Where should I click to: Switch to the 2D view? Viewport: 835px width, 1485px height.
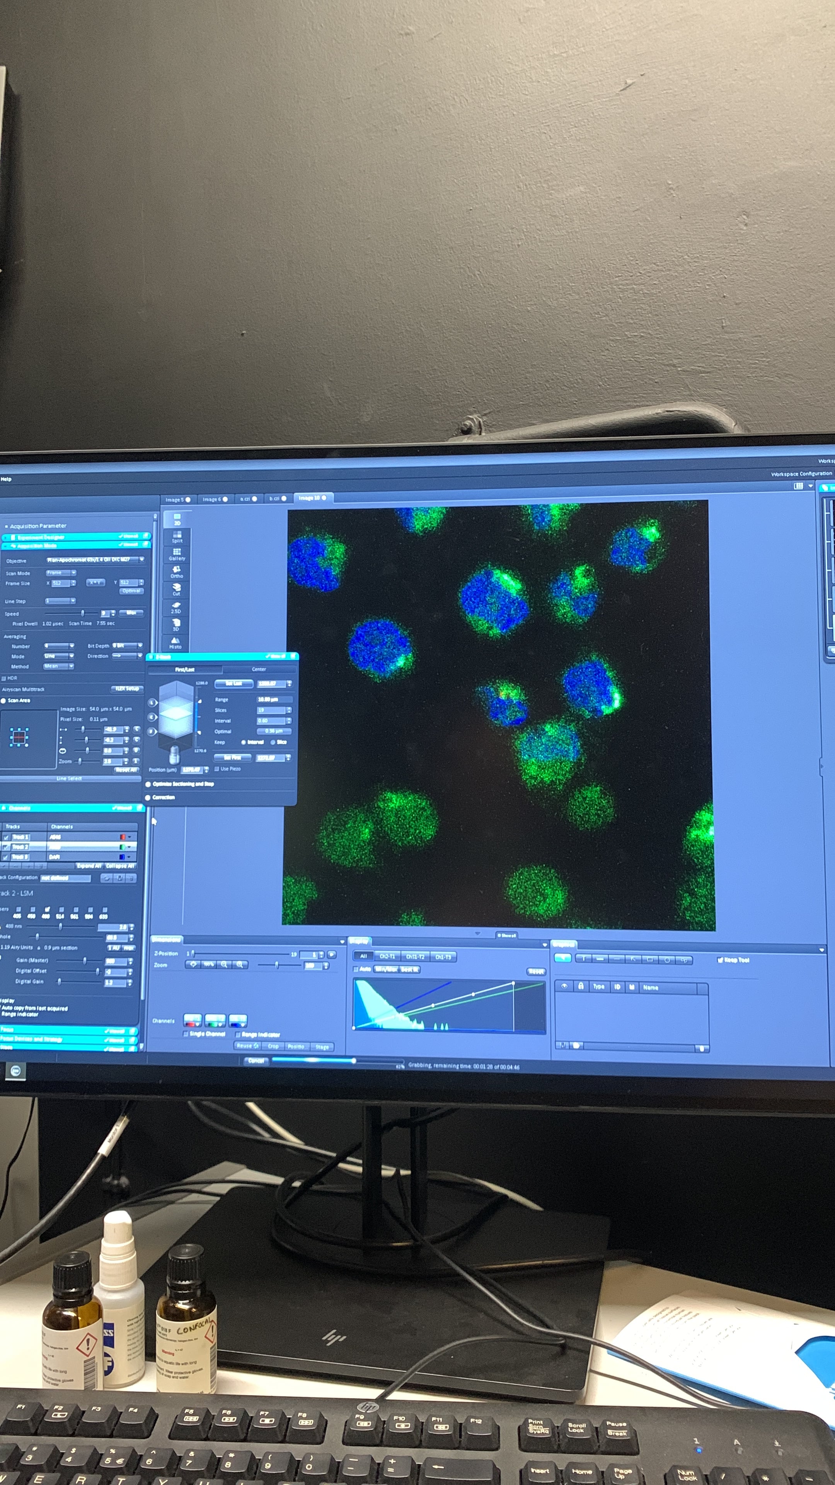pos(177,519)
